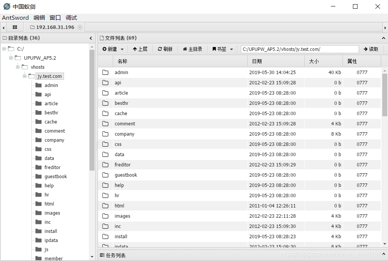Viewport: 388px width, 261px height.
Task: Open the 调试 menu
Action: pos(71,18)
